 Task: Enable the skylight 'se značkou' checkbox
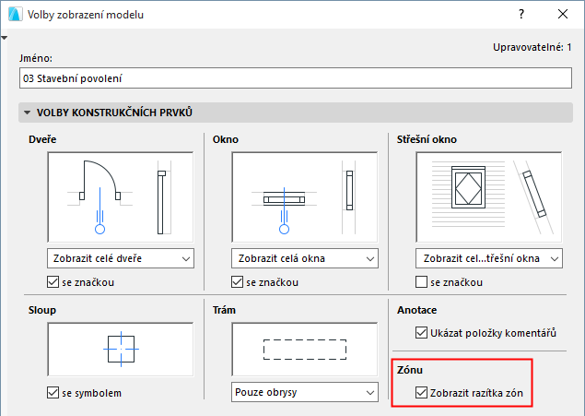click(422, 281)
